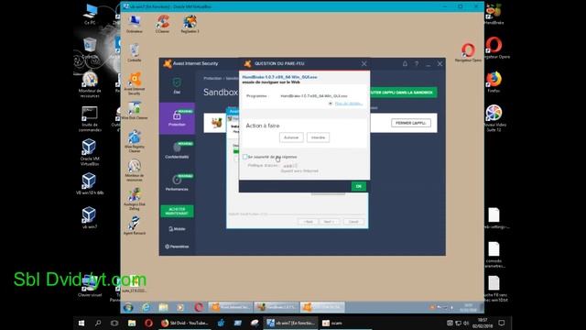Open Firefox shortcut on host desktop
The width and height of the screenshot is (586, 330).
(494, 82)
